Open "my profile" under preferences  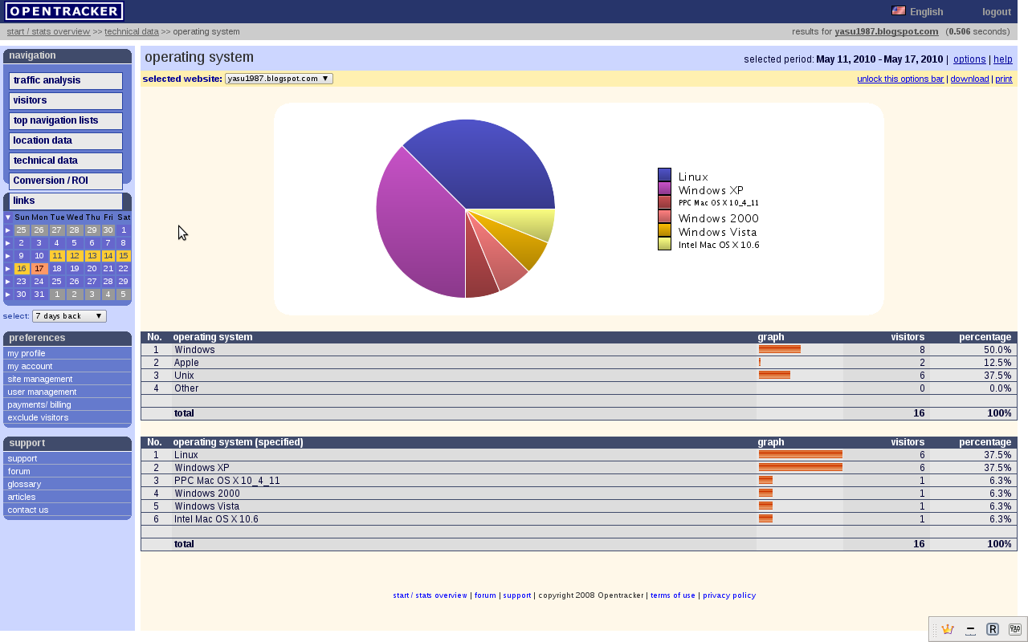(26, 353)
